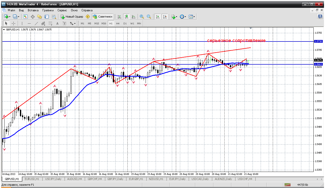Click the Zoom Out magnifier icon
325x188 pixels.
149,17
